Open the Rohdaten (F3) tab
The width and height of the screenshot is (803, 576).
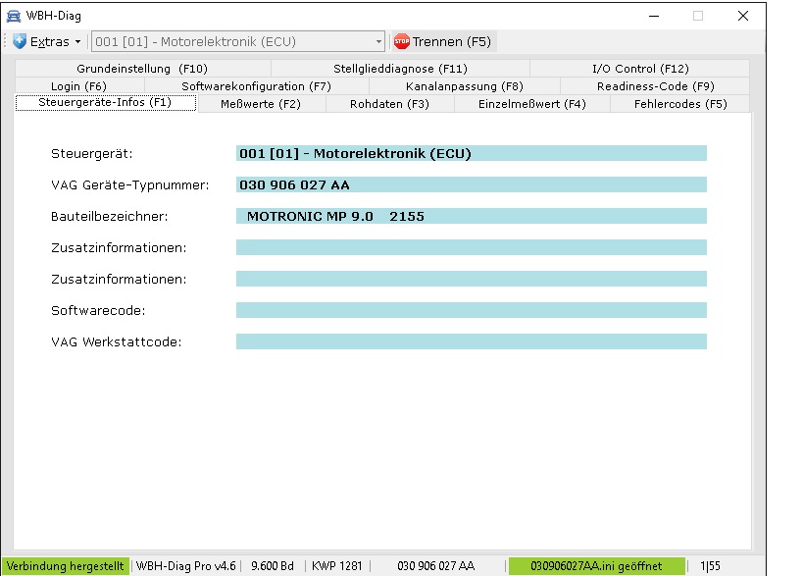(x=389, y=104)
